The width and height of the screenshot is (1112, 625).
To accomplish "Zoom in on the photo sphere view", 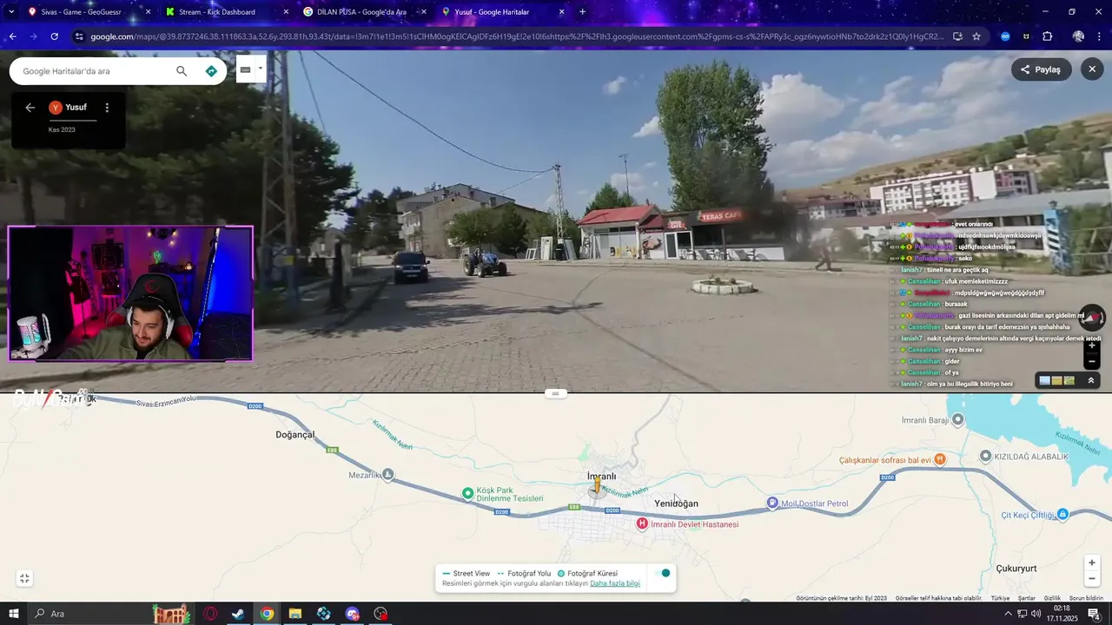I will 1092,345.
